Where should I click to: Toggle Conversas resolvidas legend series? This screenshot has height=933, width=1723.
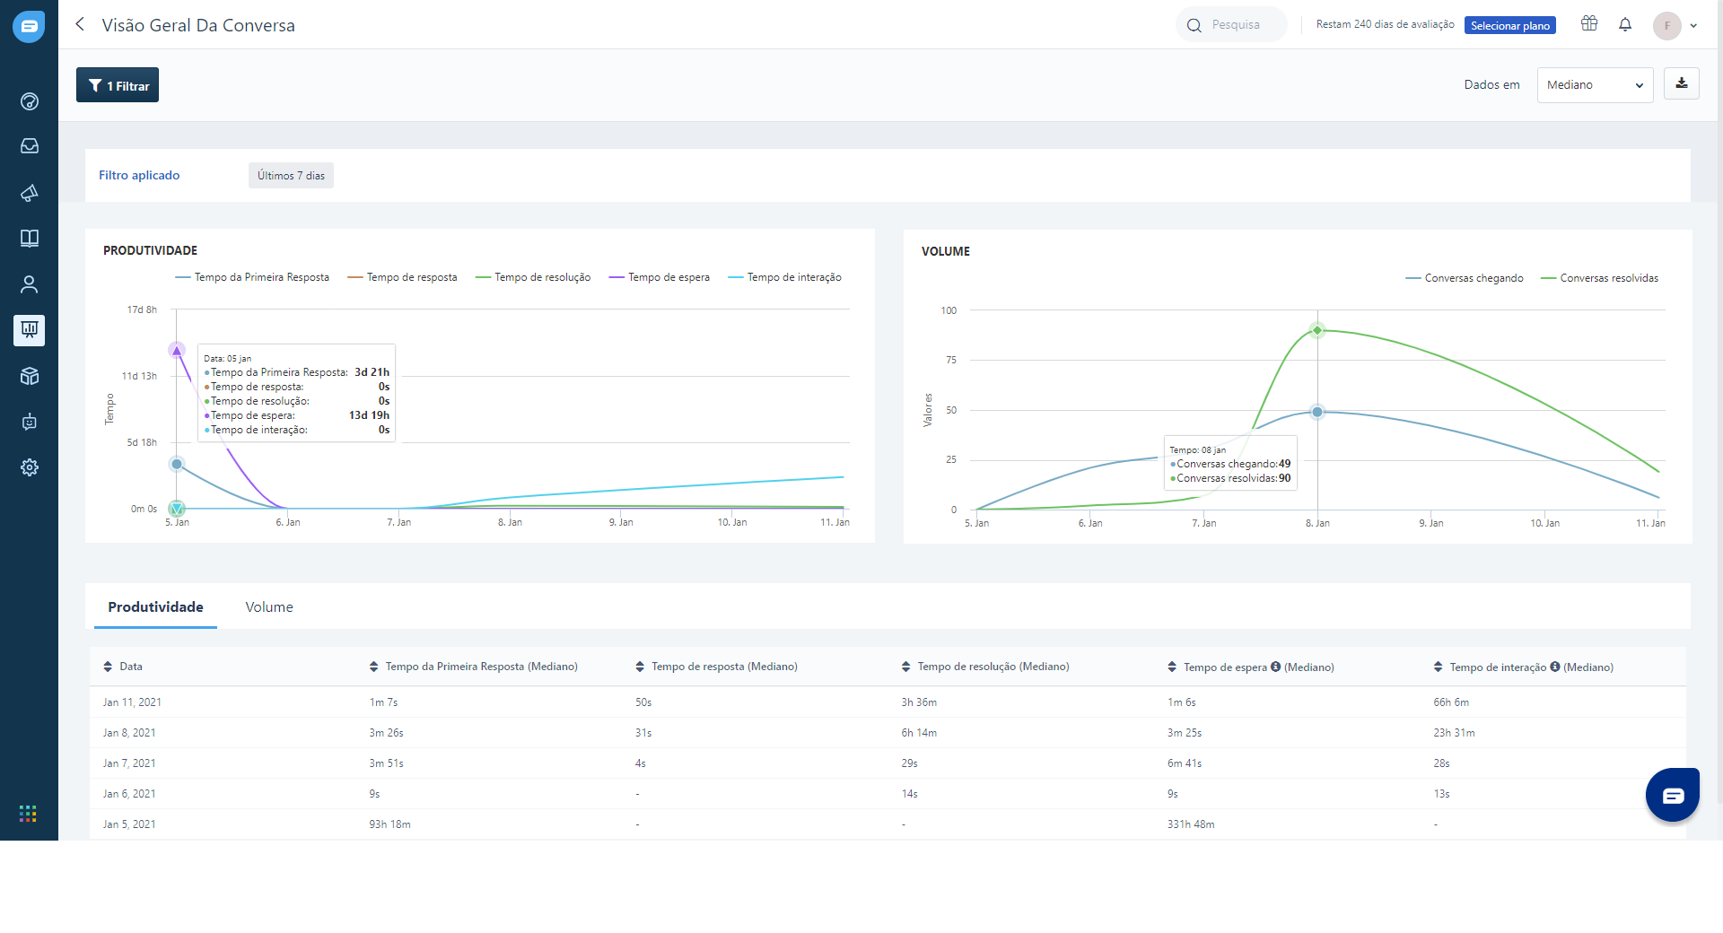[x=1600, y=278]
